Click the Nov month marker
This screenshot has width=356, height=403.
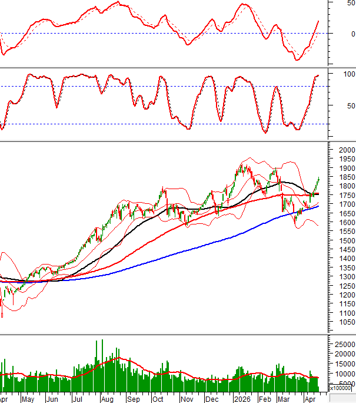[x=188, y=399]
